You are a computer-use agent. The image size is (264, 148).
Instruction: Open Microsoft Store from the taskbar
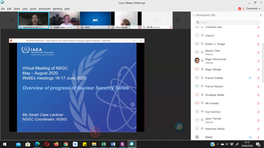(28, 144)
